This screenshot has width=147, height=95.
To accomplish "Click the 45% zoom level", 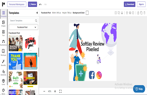I will (50, 91).
